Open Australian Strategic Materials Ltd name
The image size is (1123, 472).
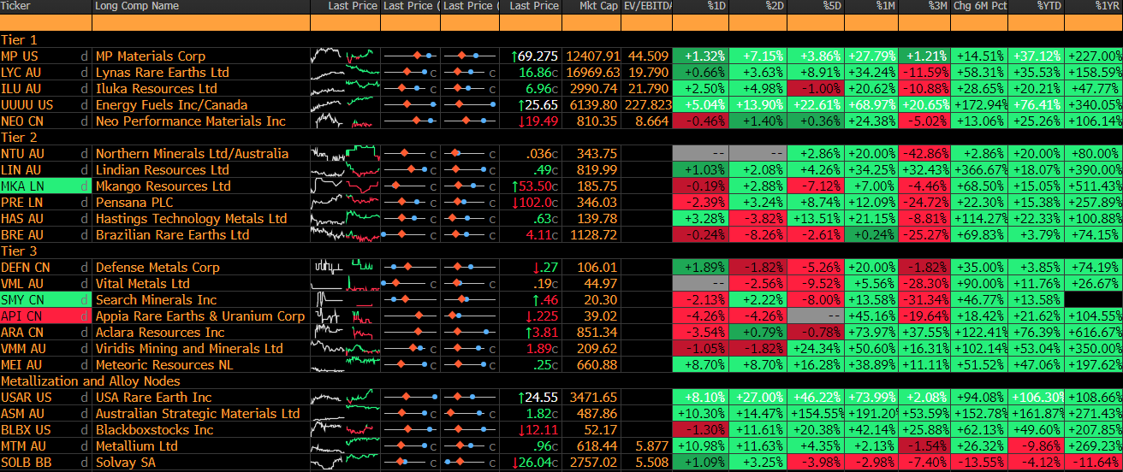pos(198,414)
